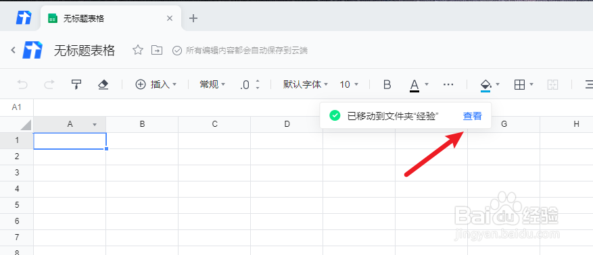Toggle bold formatting

point(387,84)
